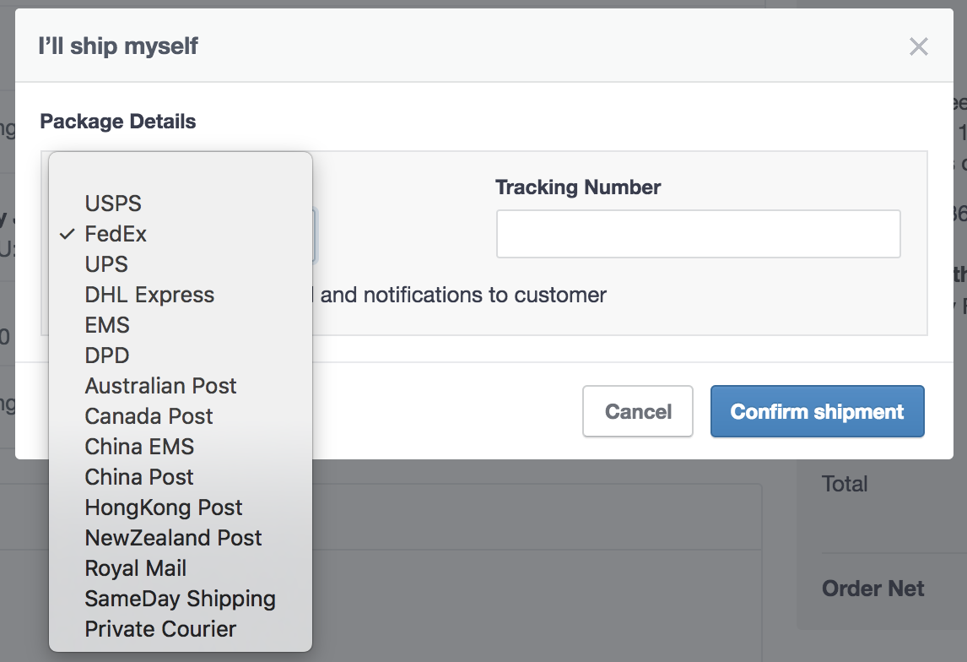Pick Australian Post option
The image size is (967, 662).
pyautogui.click(x=160, y=386)
